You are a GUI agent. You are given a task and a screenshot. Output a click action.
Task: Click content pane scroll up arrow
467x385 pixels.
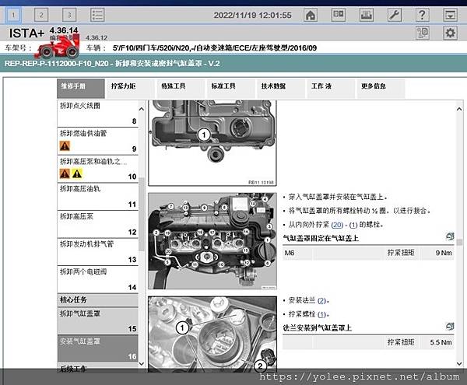point(459,109)
